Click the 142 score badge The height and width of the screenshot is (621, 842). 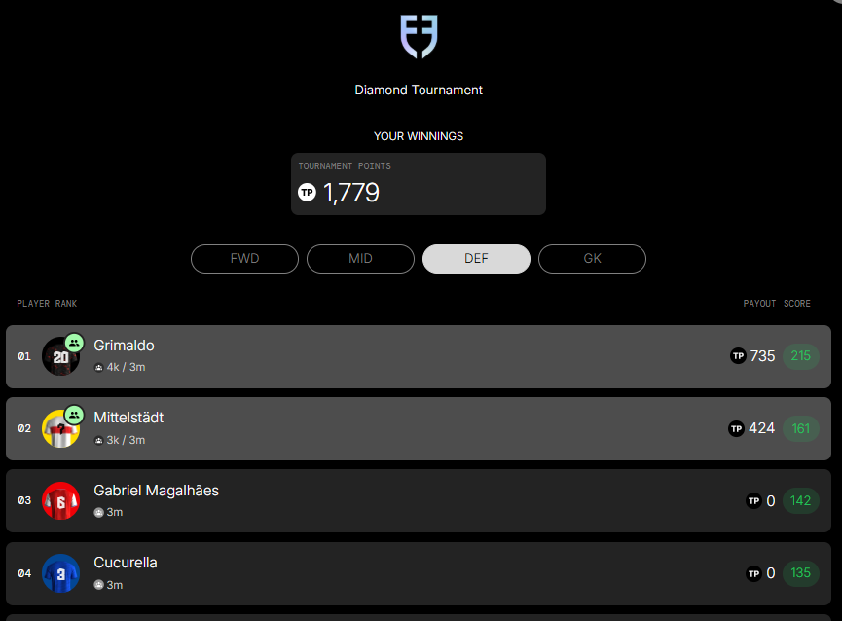(801, 500)
